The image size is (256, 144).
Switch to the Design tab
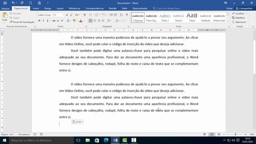pyautogui.click(x=48, y=8)
